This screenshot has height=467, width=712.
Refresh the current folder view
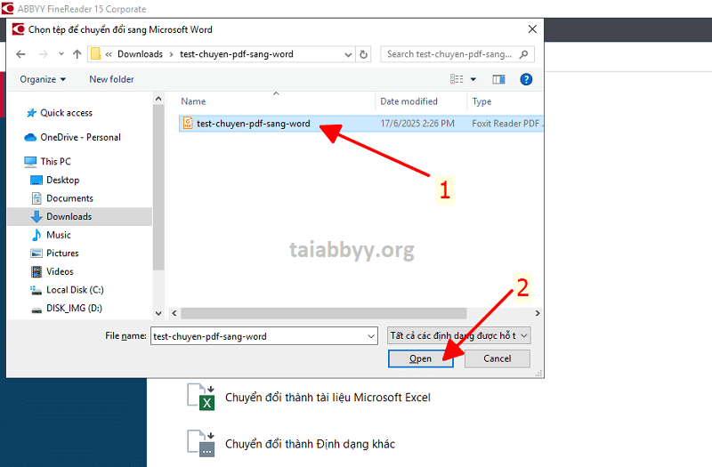coord(364,54)
